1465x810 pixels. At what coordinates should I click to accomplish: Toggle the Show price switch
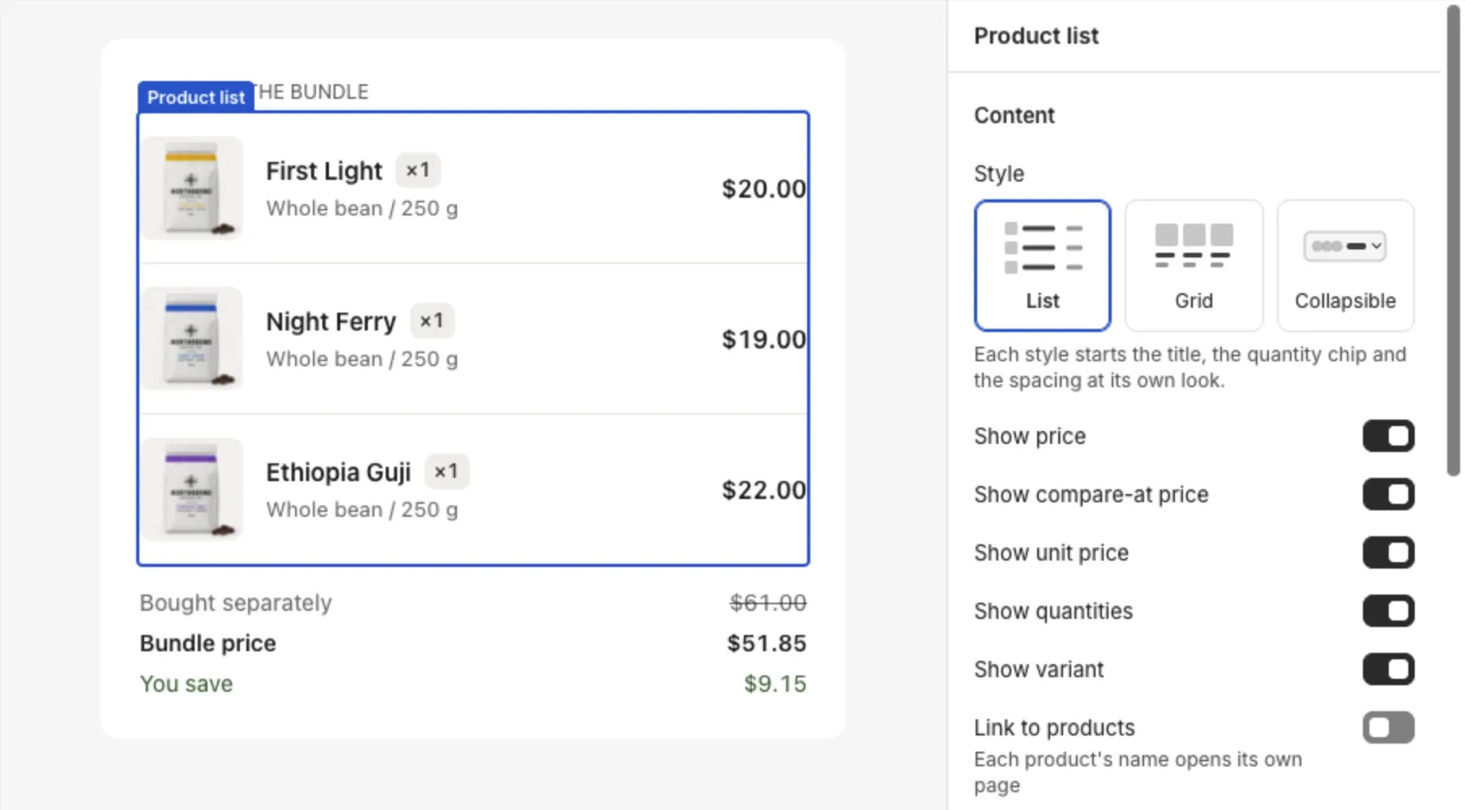pos(1388,436)
